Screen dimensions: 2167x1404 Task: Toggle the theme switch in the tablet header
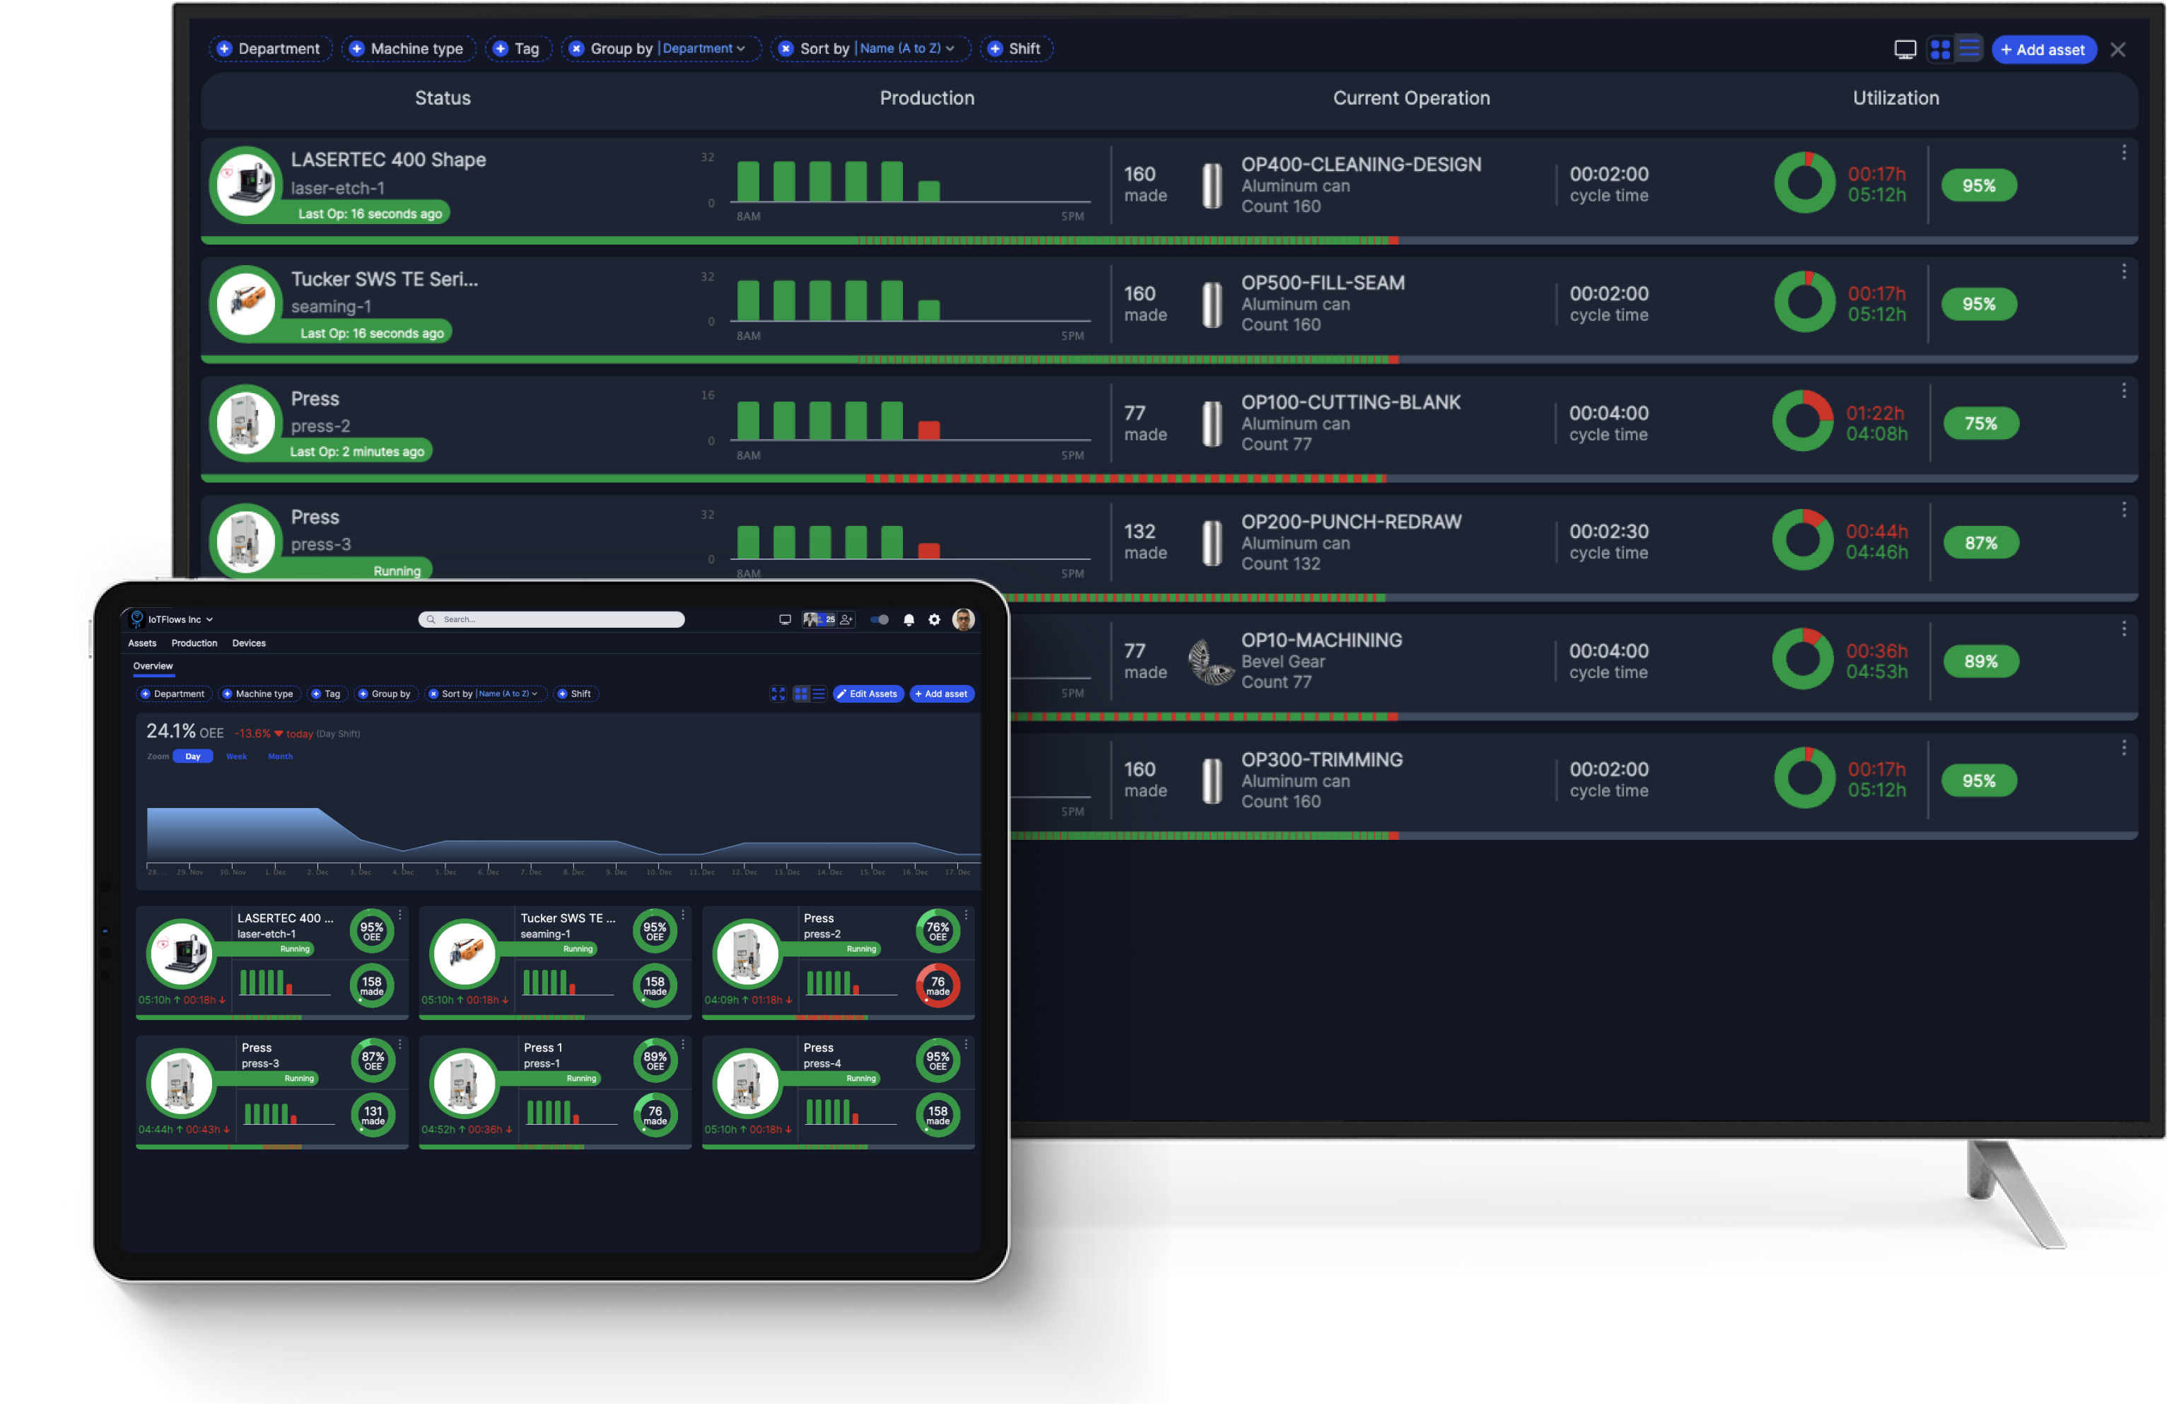coord(880,620)
